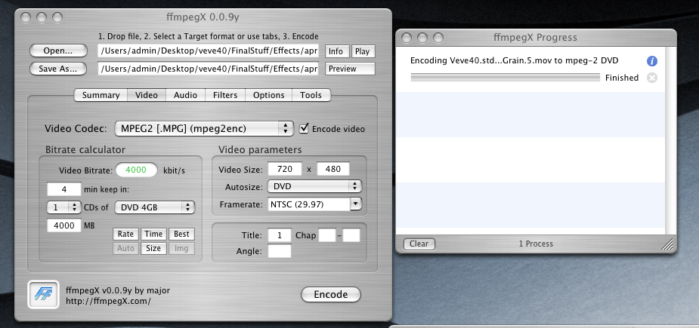
Task: Open the Video Codec dropdown
Action: [204, 129]
